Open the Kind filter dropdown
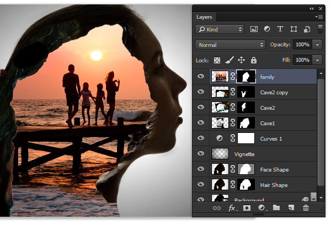This screenshot has height=225, width=331. click(x=220, y=29)
